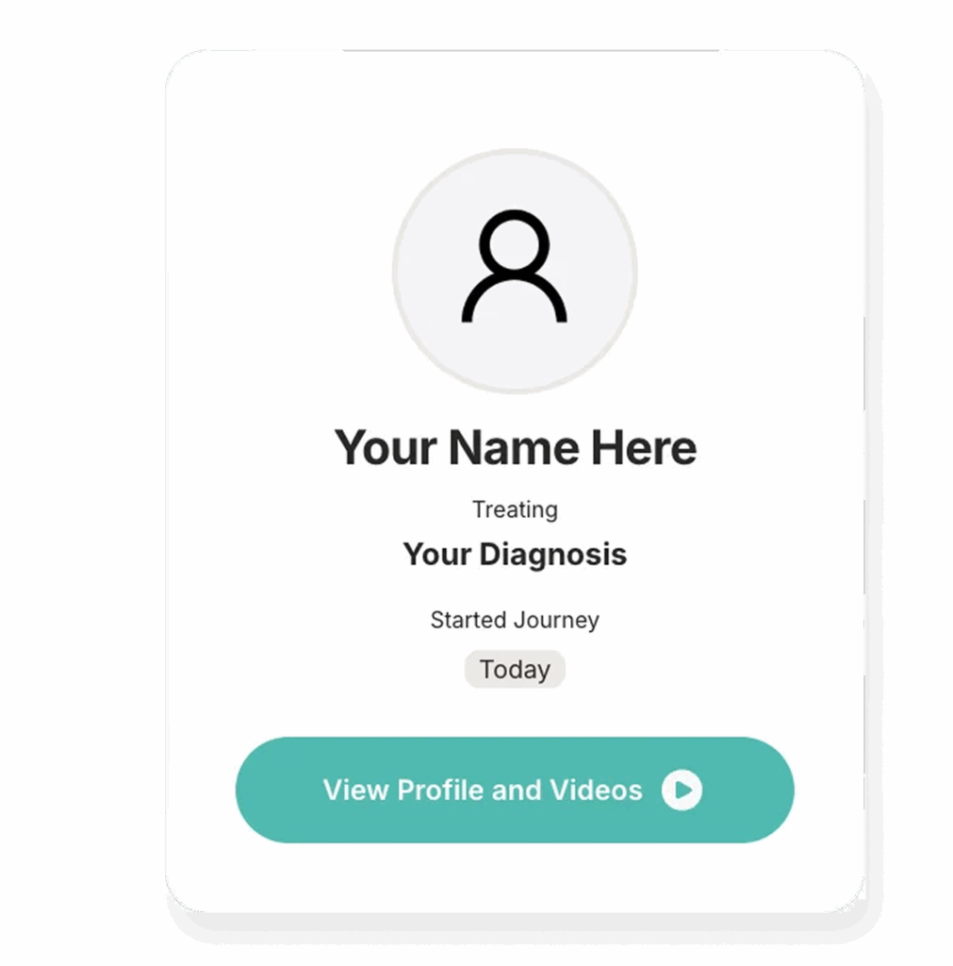Click the Treating label
The width and height of the screenshot is (953, 966).
[515, 509]
